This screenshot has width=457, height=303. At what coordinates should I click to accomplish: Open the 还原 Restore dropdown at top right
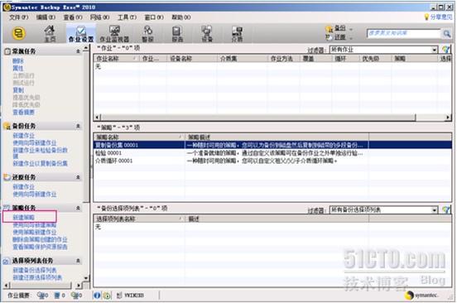(x=339, y=37)
